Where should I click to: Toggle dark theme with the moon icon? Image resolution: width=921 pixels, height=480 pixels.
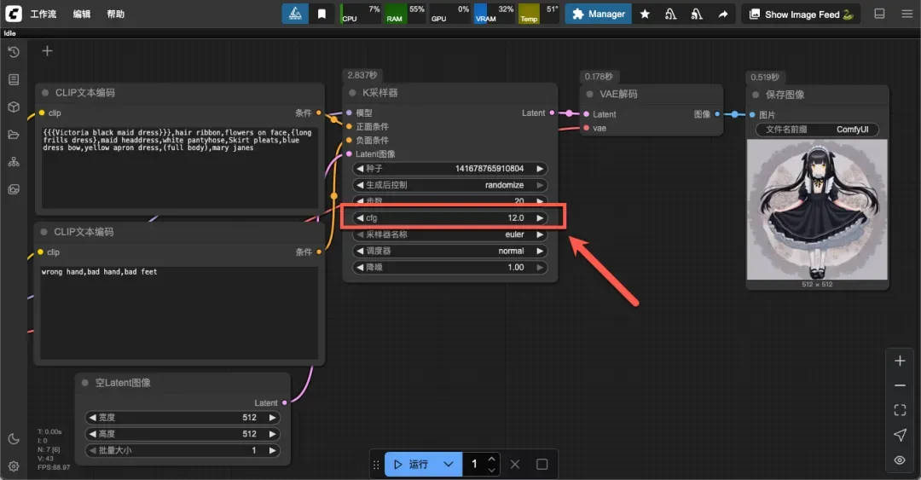(x=14, y=439)
